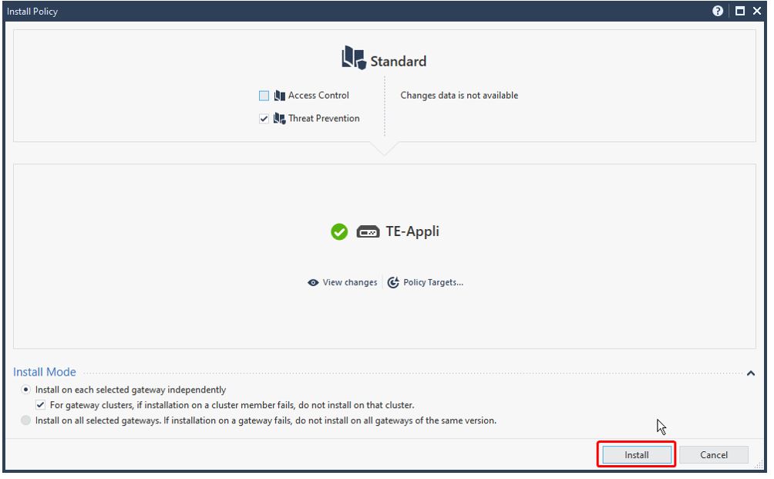Click the Standard policy package icon
This screenshot has width=774, height=479.
353,58
